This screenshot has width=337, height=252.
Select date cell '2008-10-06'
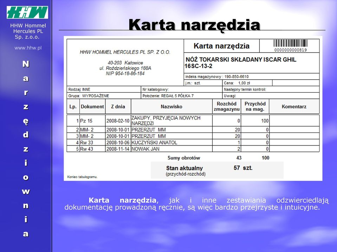coord(118,143)
